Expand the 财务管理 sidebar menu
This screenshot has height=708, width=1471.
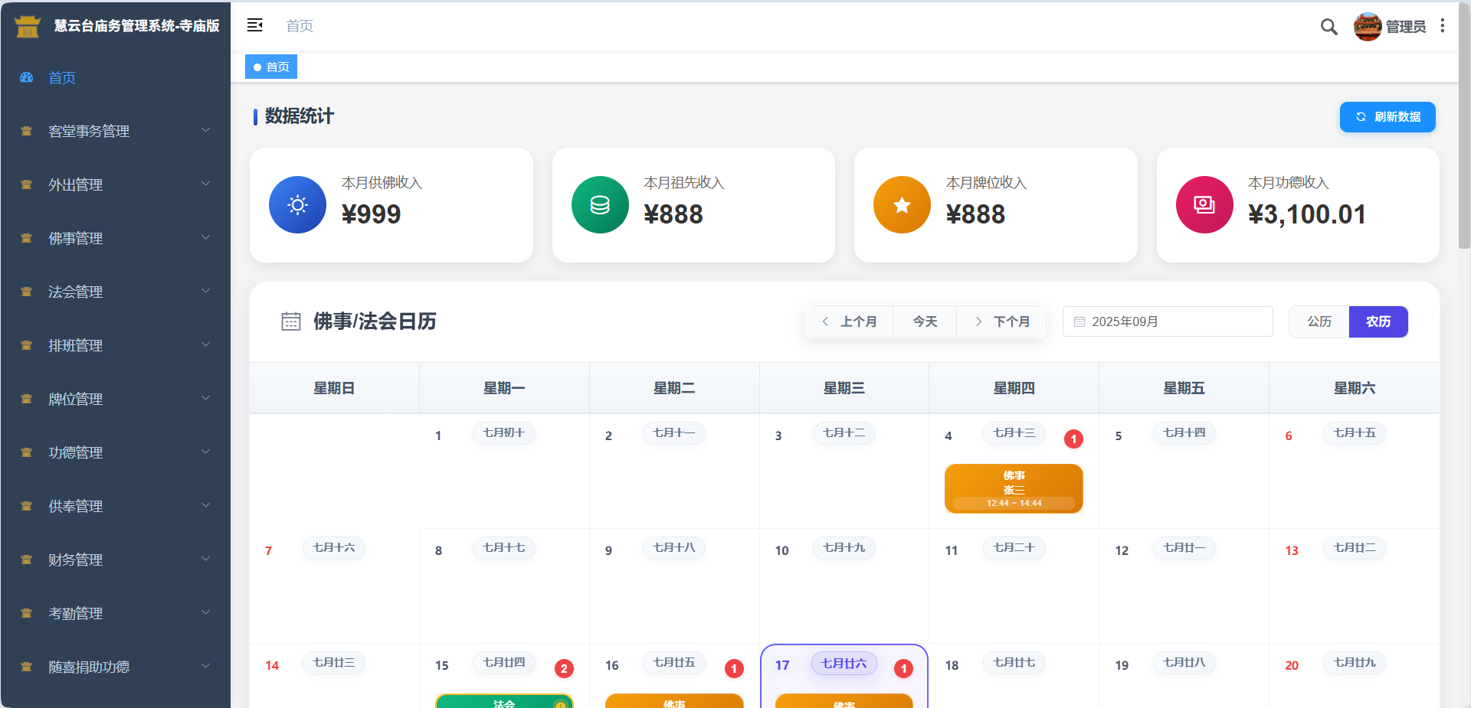pos(115,560)
